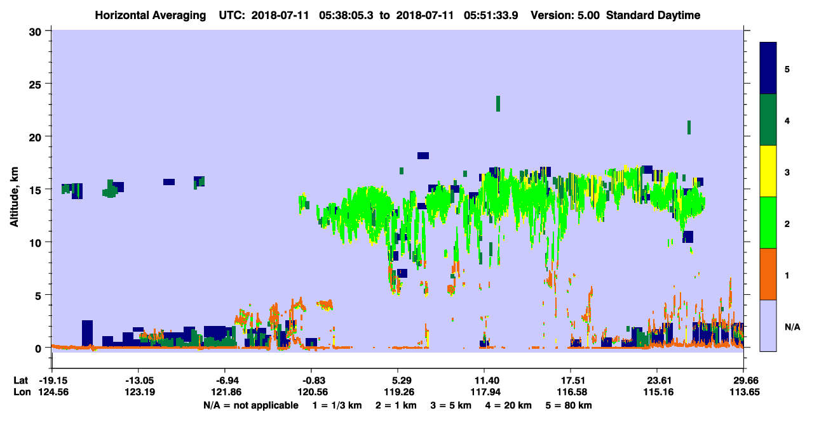Viewport: 826px width, 423px height.
Task: Click the 'Lat' row label
Action: click(20, 381)
